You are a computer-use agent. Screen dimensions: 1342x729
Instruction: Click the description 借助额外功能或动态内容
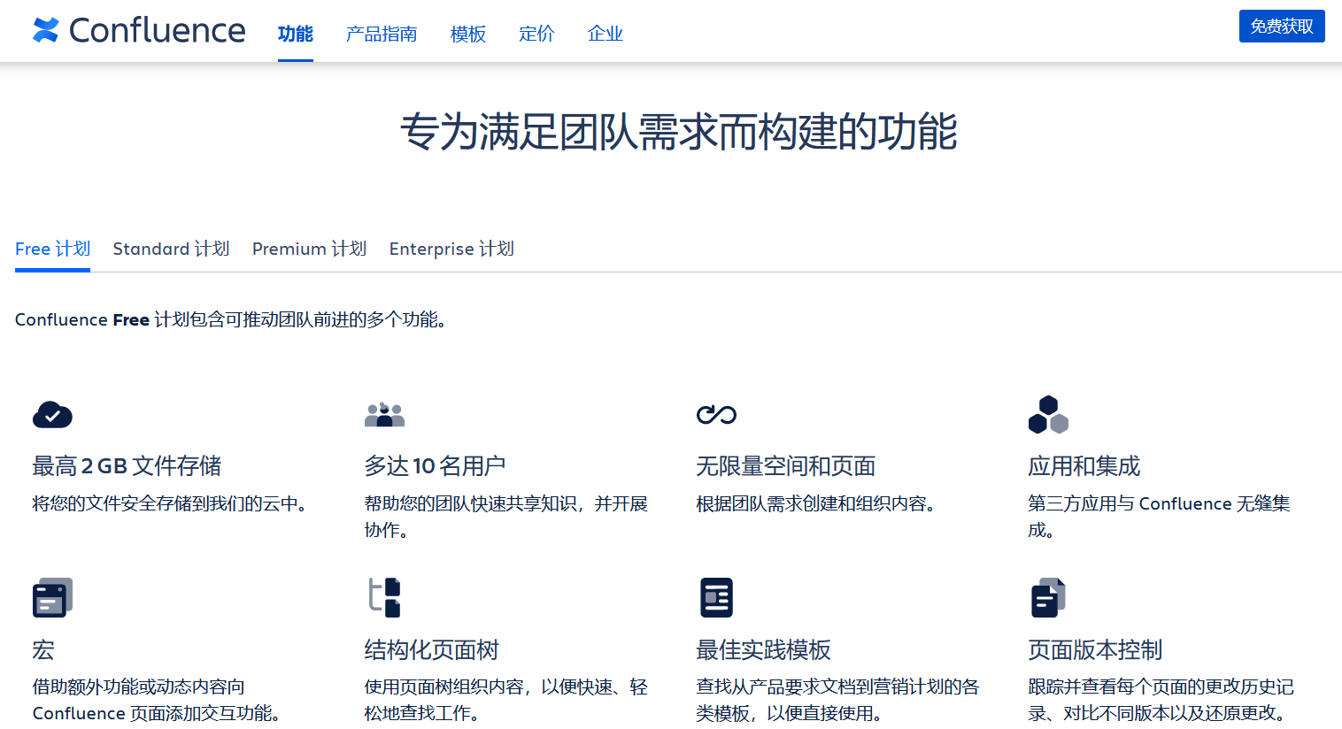157,699
